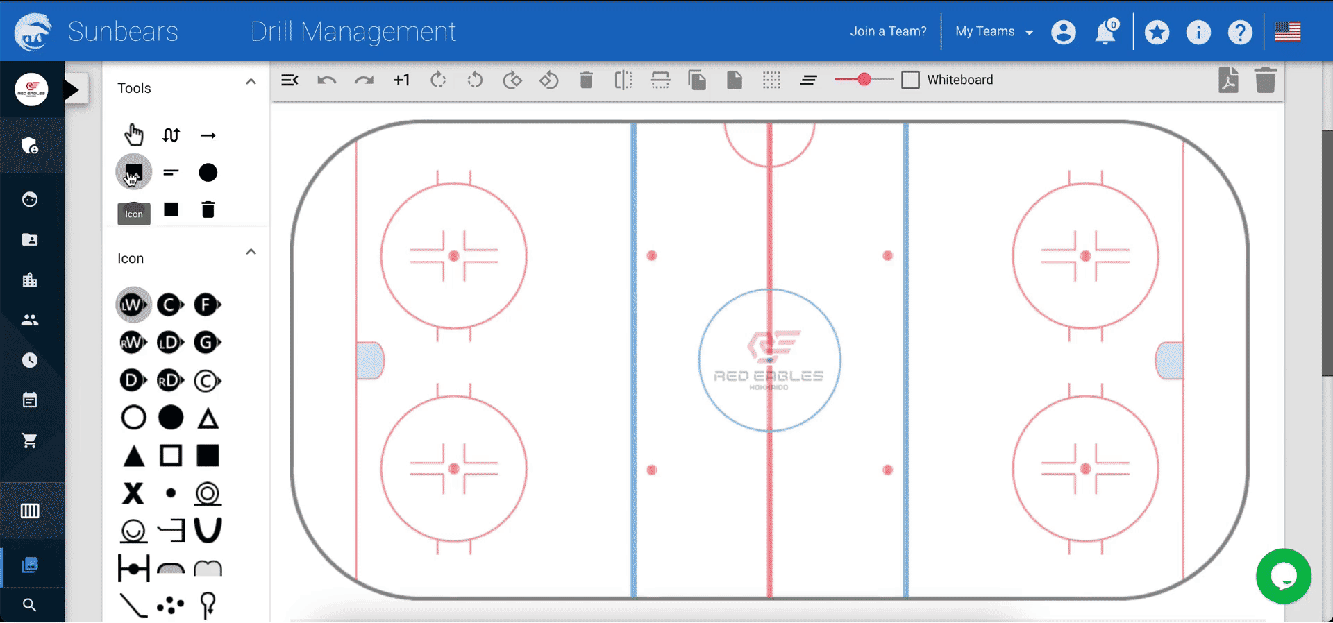Screen dimensions: 1333x623
Task: Select the filled square shape tool
Action: 171,210
